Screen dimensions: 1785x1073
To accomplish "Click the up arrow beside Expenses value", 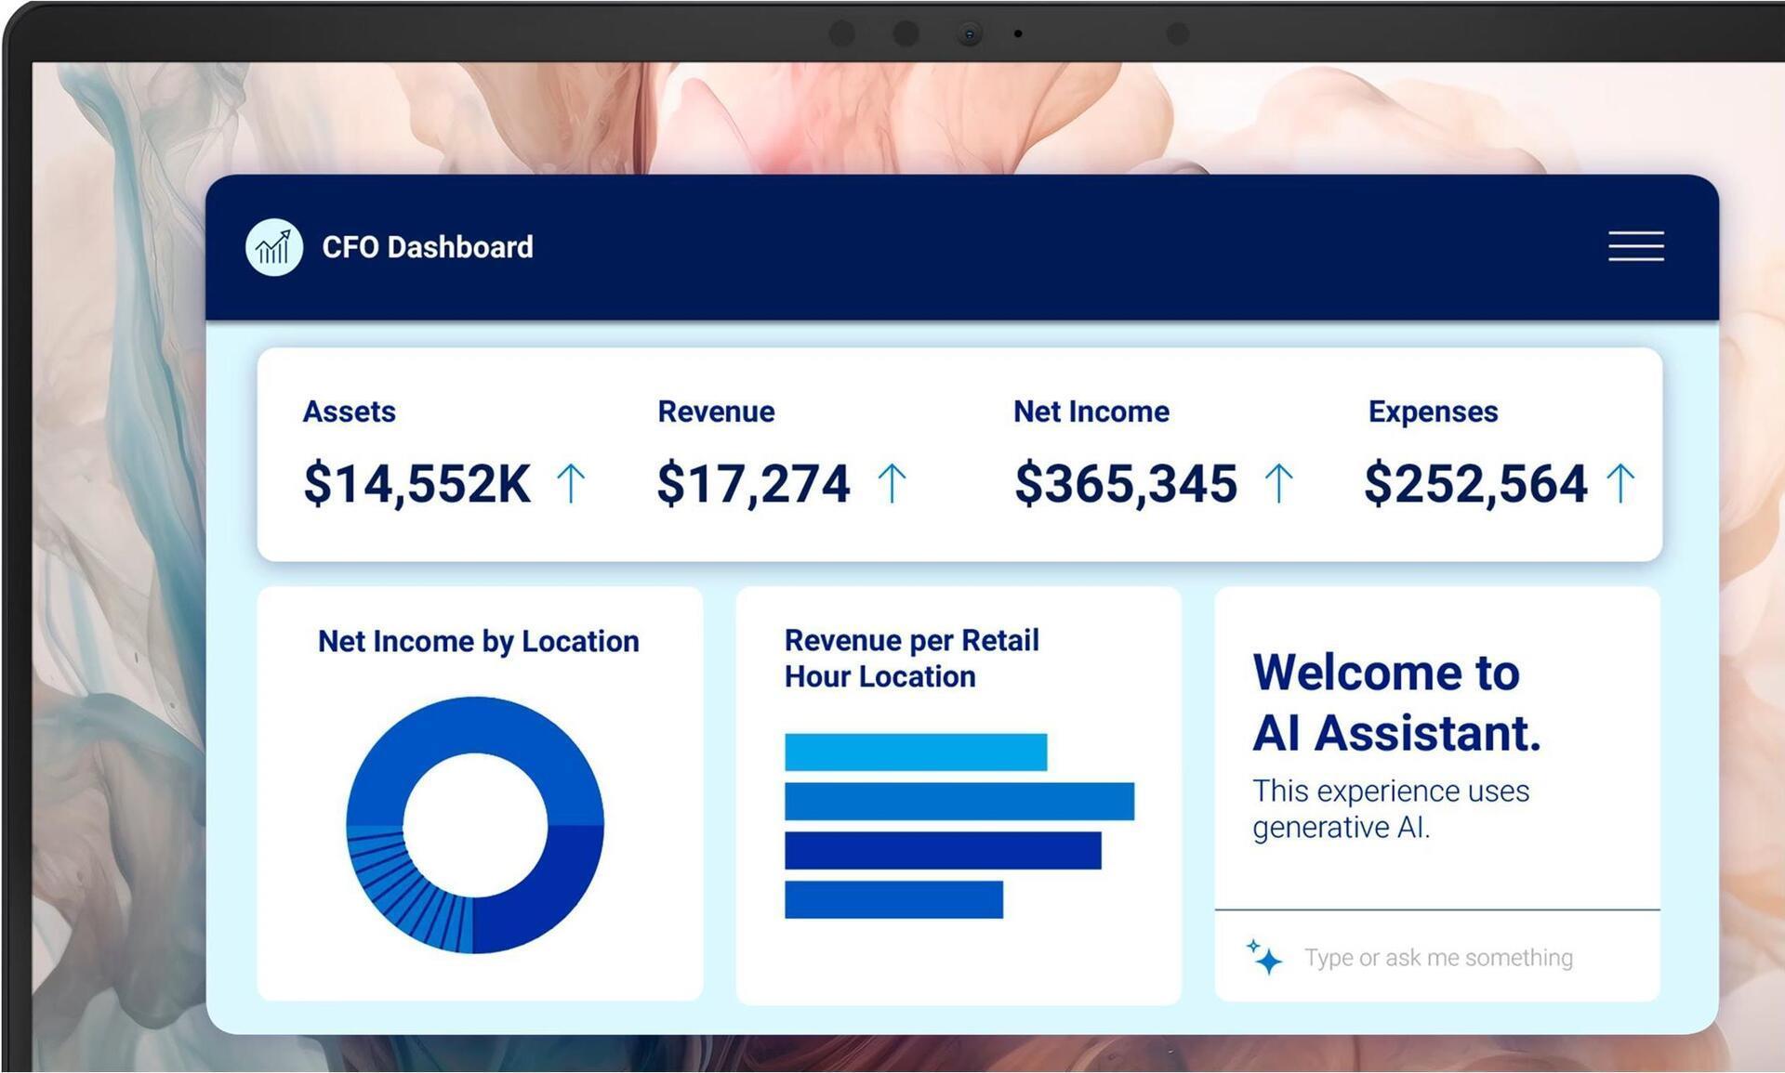I will pos(1620,484).
